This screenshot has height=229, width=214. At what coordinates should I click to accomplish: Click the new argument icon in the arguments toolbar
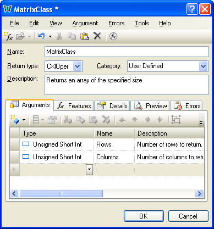pos(15,120)
